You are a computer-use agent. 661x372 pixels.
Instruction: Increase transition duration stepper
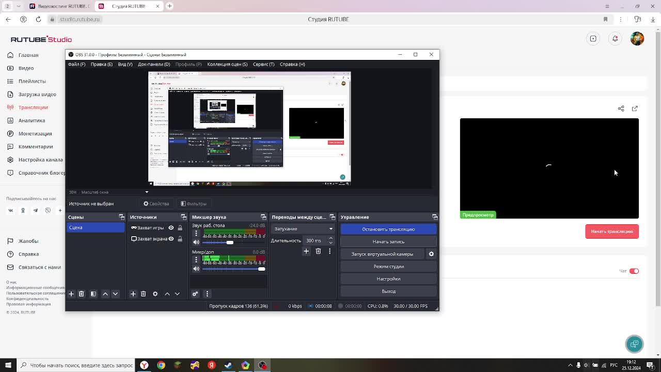click(x=330, y=238)
